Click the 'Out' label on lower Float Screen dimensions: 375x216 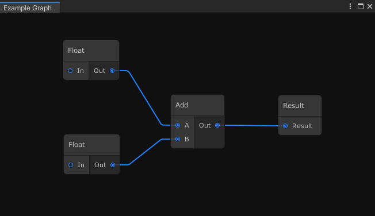(100, 165)
